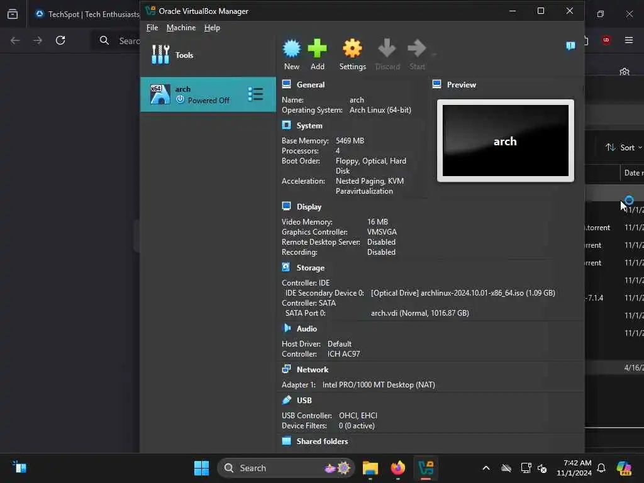Click the Device Filters 0 (0 active) value

tap(357, 426)
